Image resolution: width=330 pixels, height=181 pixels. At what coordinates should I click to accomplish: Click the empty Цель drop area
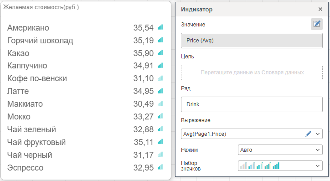pyautogui.click(x=252, y=72)
